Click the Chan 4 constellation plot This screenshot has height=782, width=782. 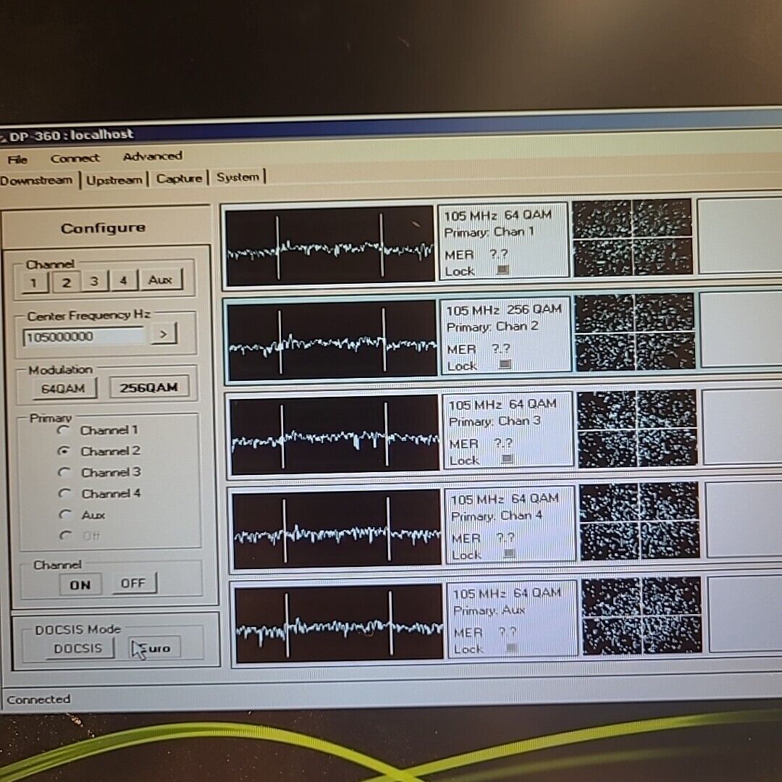(640, 521)
